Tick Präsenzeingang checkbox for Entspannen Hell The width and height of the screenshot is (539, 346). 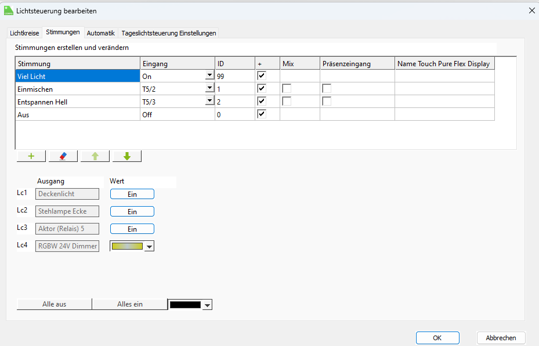[327, 101]
